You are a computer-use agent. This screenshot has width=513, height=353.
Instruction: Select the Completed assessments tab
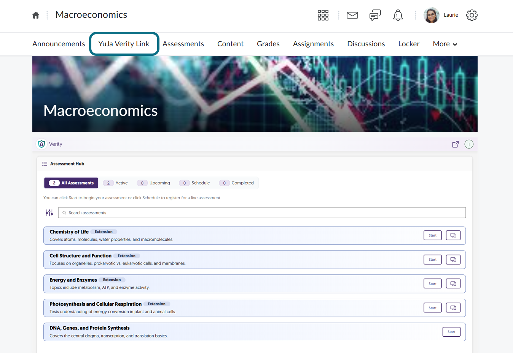coord(237,183)
